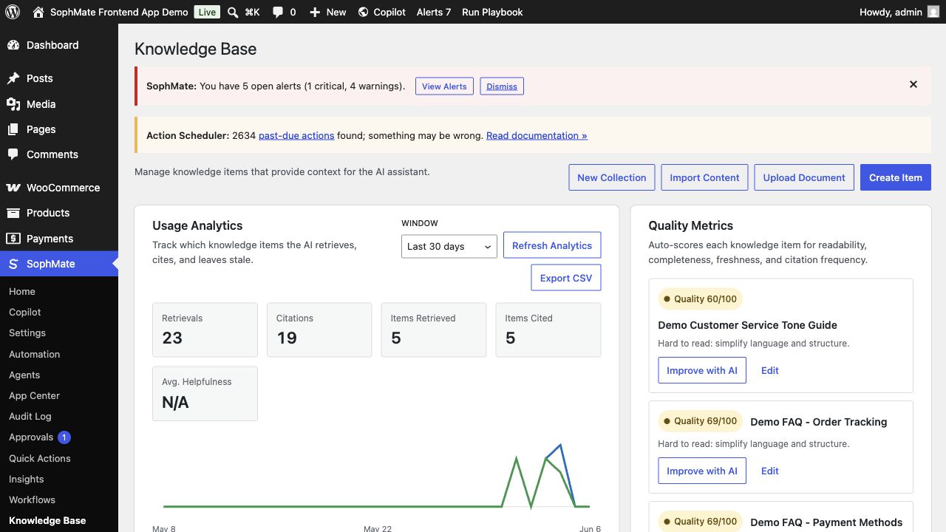This screenshot has height=532, width=946.
Task: Go to the Agents submenu item
Action: click(x=24, y=375)
